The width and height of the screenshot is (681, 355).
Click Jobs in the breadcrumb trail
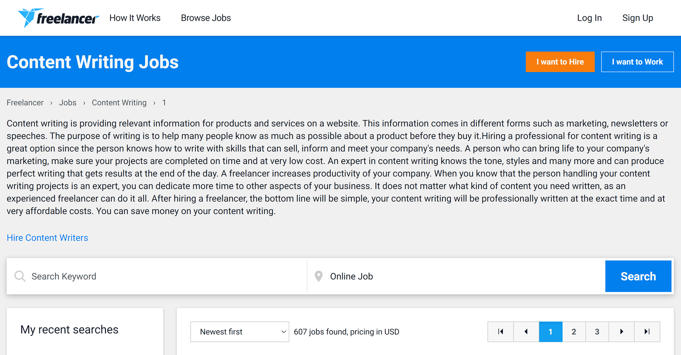pos(67,103)
